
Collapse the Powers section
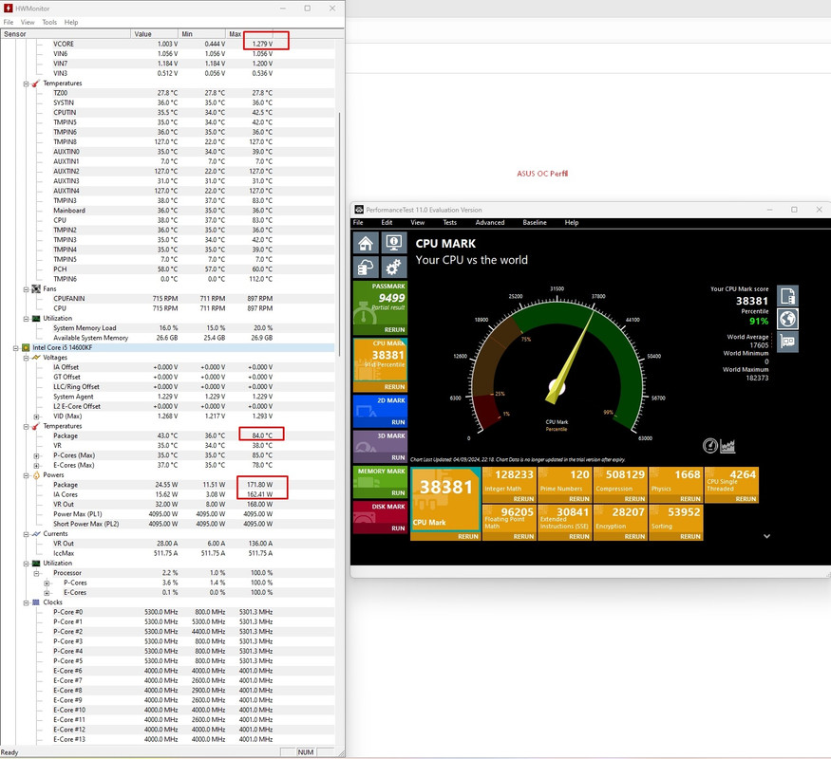pos(26,475)
